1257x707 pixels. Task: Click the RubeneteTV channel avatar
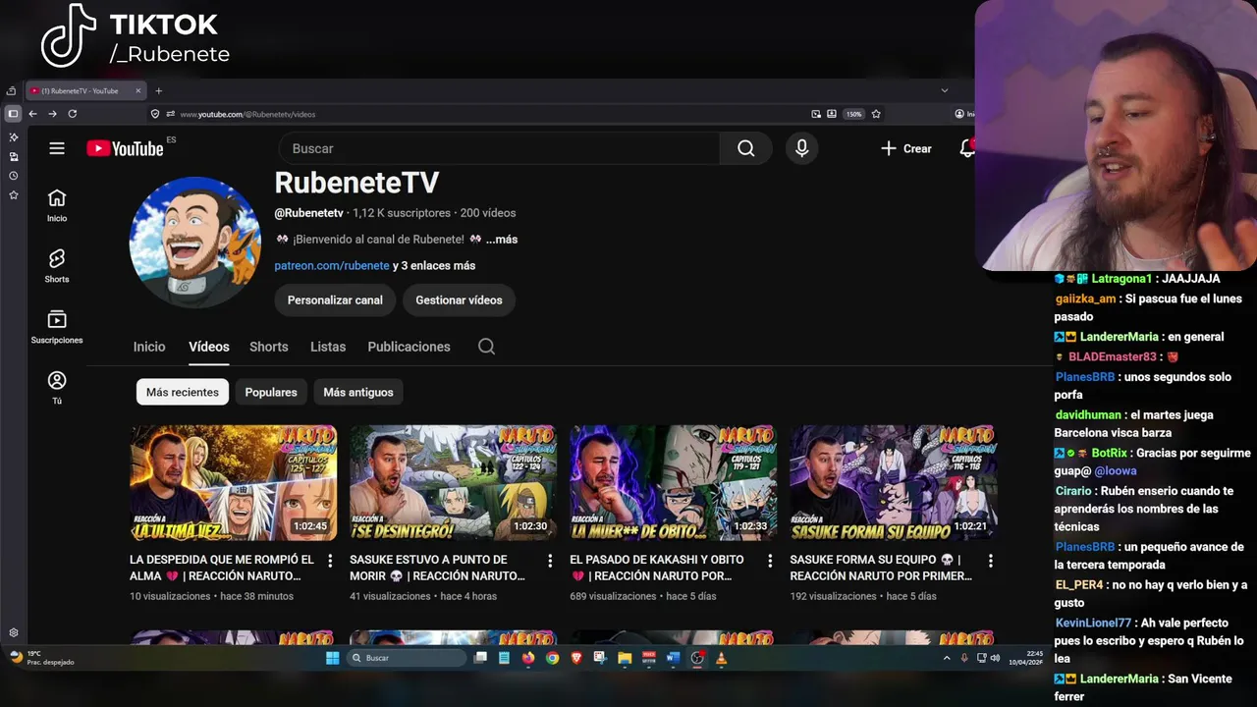[194, 243]
